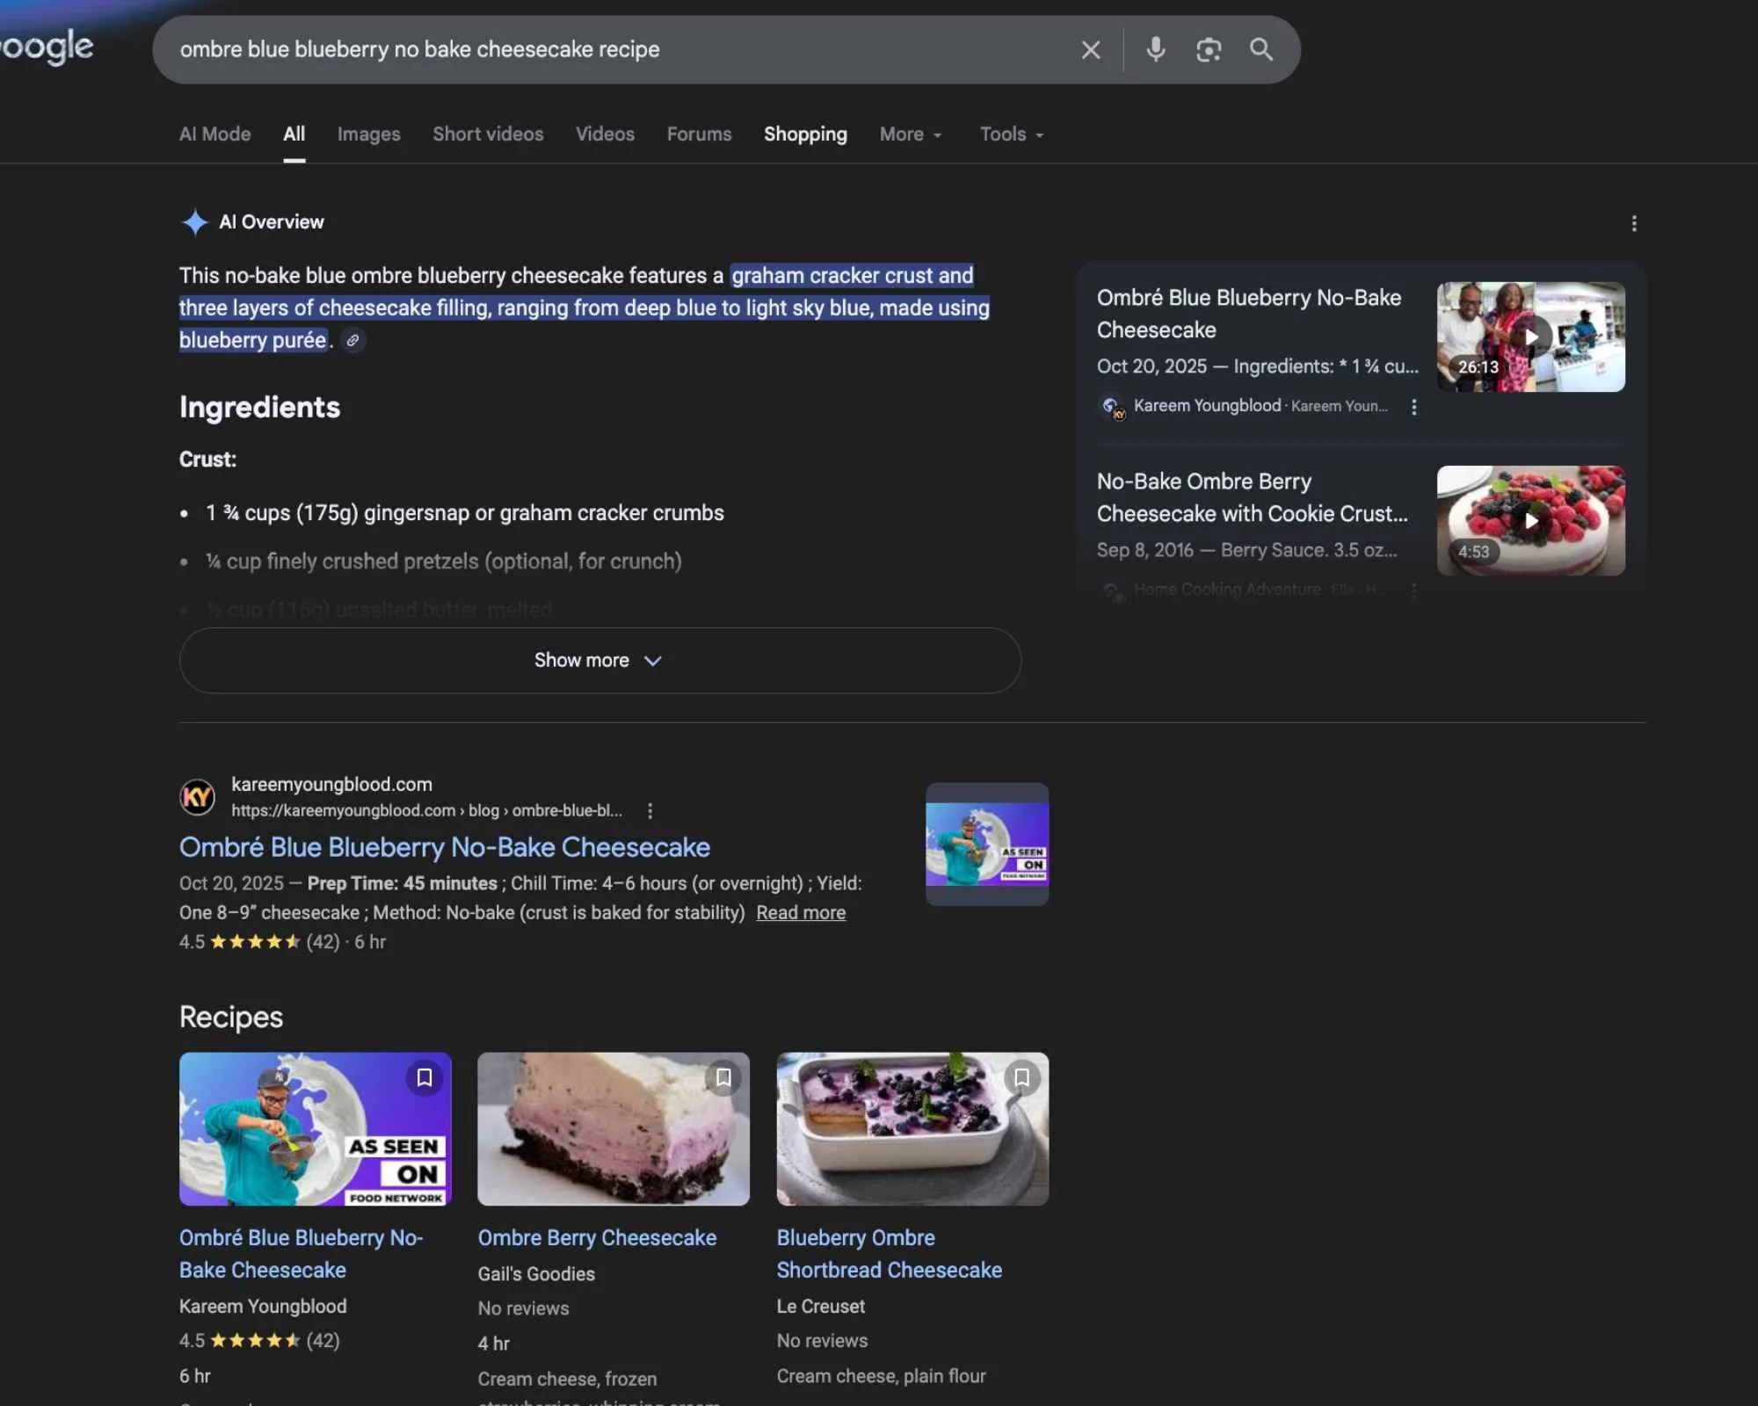This screenshot has width=1758, height=1406.
Task: Open Google Lens image search
Action: click(1209, 50)
